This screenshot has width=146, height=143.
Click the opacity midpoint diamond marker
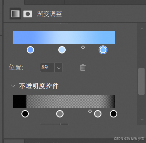pos(90,111)
